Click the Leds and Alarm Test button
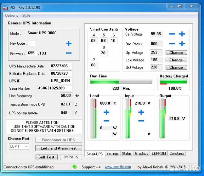 (59, 148)
